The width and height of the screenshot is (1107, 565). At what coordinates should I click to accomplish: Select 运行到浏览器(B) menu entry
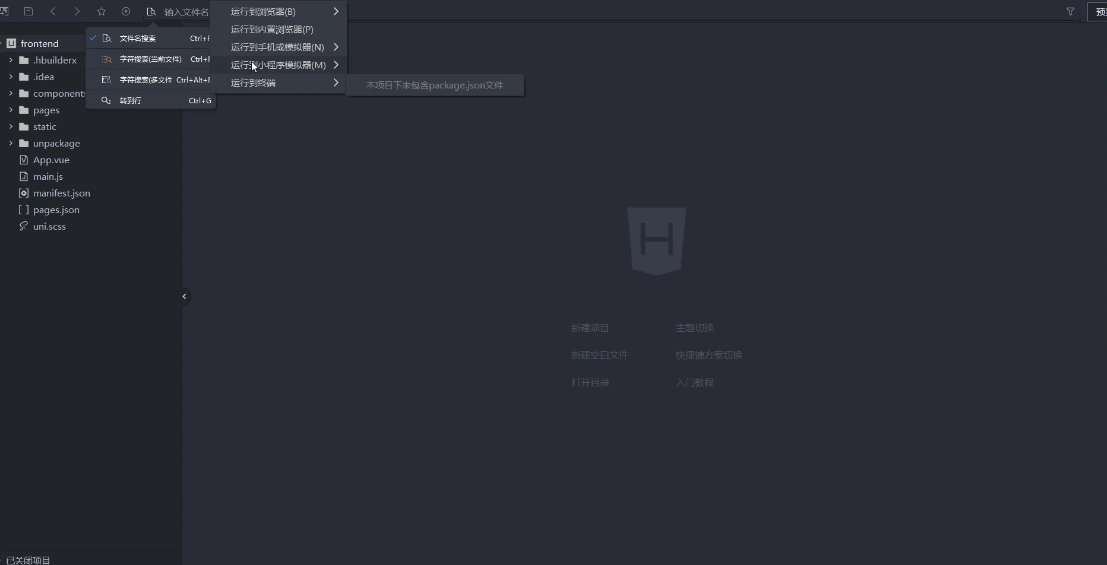coord(279,11)
